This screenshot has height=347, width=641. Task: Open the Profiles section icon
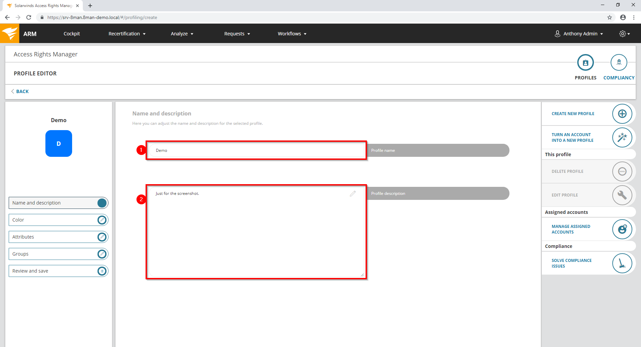click(585, 63)
